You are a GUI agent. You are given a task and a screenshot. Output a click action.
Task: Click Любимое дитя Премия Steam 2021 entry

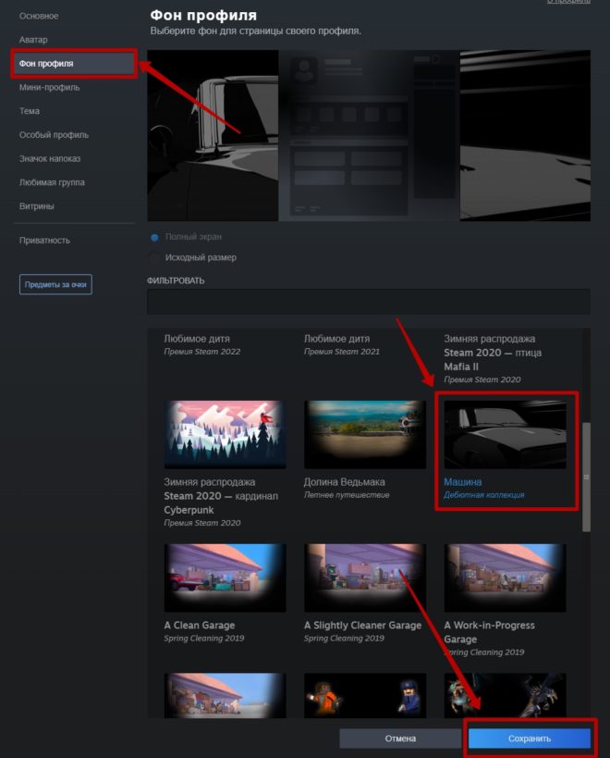click(342, 344)
